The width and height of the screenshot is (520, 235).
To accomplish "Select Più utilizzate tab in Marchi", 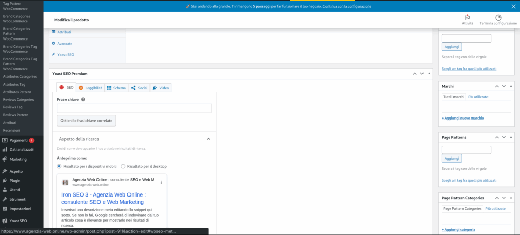I will coord(478,97).
